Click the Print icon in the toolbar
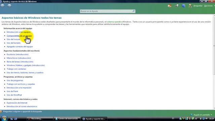215x121 pixels. (177, 6)
